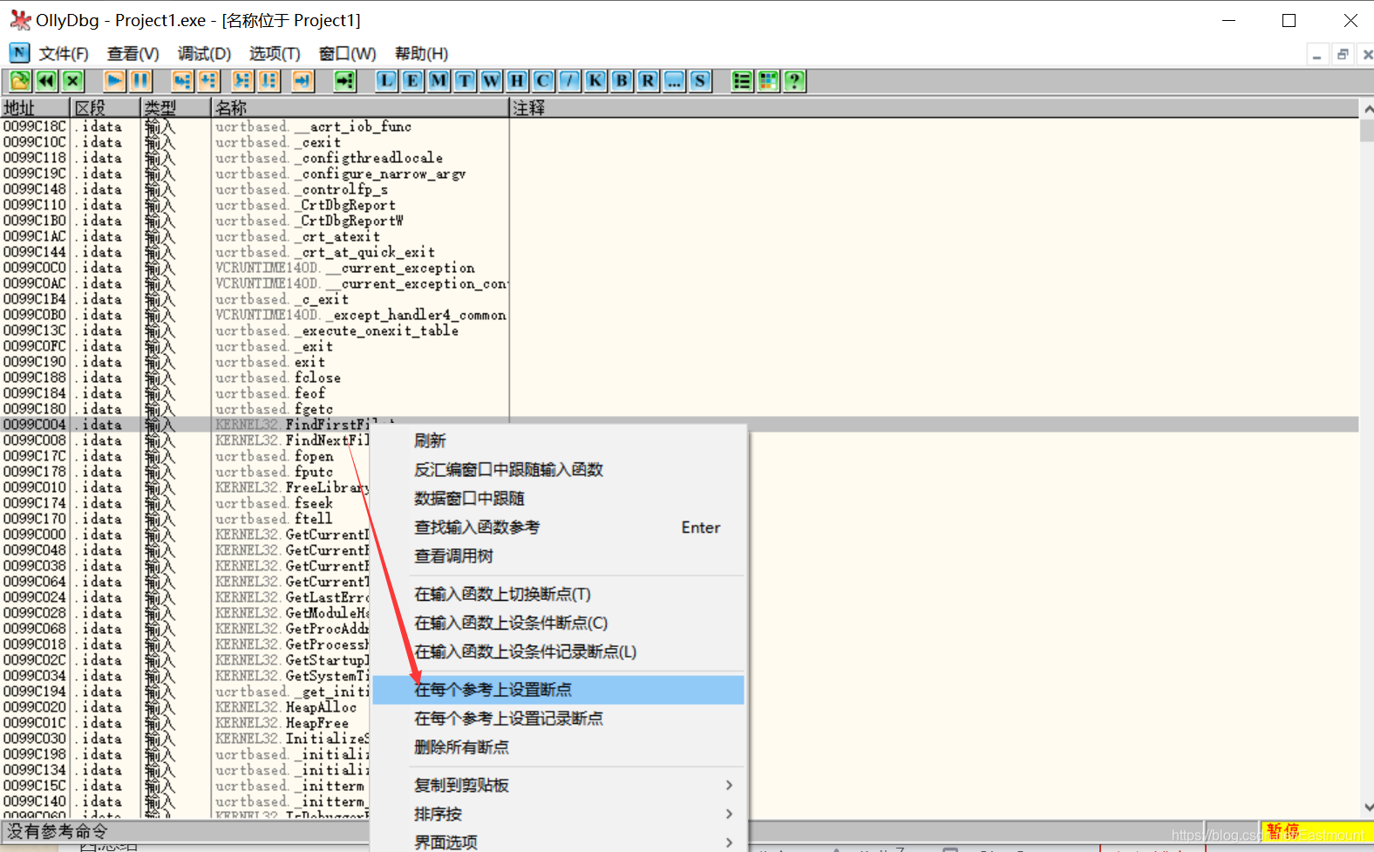The height and width of the screenshot is (852, 1374).
Task: Click the Trace into toolbar icon
Action: [242, 81]
